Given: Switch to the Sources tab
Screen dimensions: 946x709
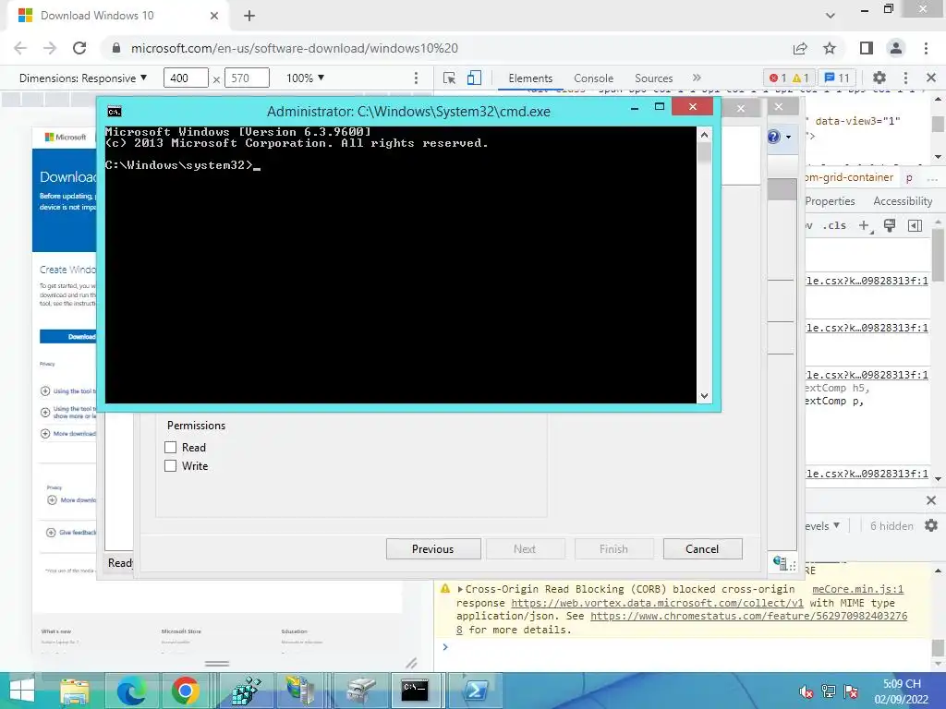Looking at the screenshot, I should (x=653, y=78).
